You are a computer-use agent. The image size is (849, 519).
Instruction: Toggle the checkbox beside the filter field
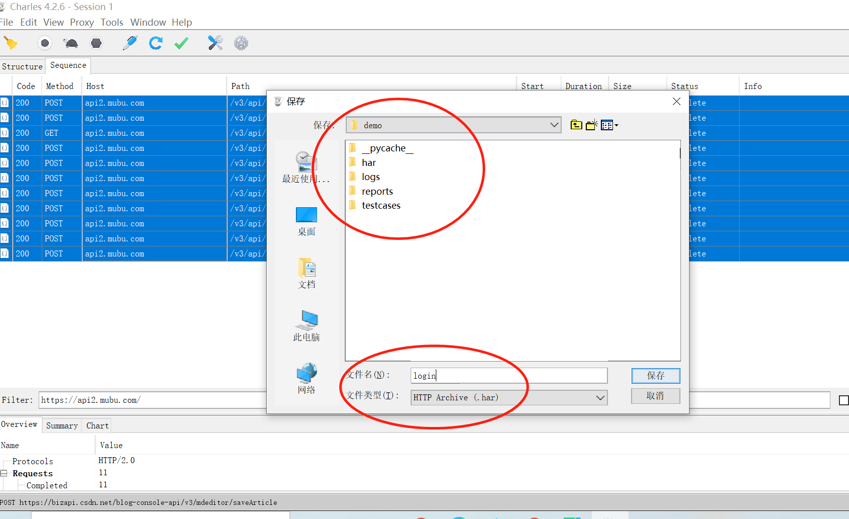tap(844, 400)
